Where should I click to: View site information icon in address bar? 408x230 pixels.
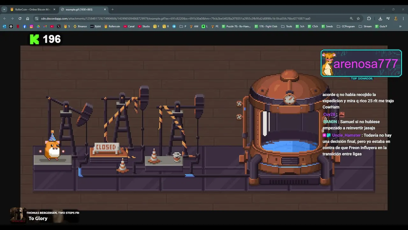point(37,19)
